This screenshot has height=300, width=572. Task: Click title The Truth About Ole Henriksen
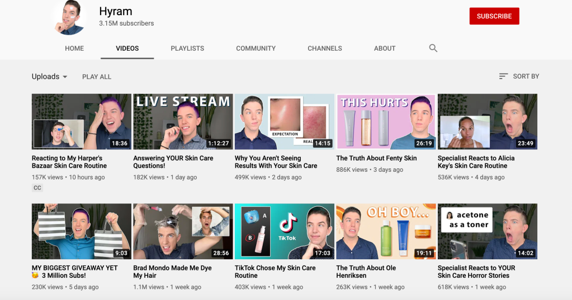pyautogui.click(x=366, y=272)
